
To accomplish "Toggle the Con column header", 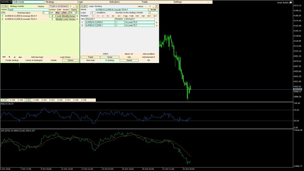I will (52, 13).
